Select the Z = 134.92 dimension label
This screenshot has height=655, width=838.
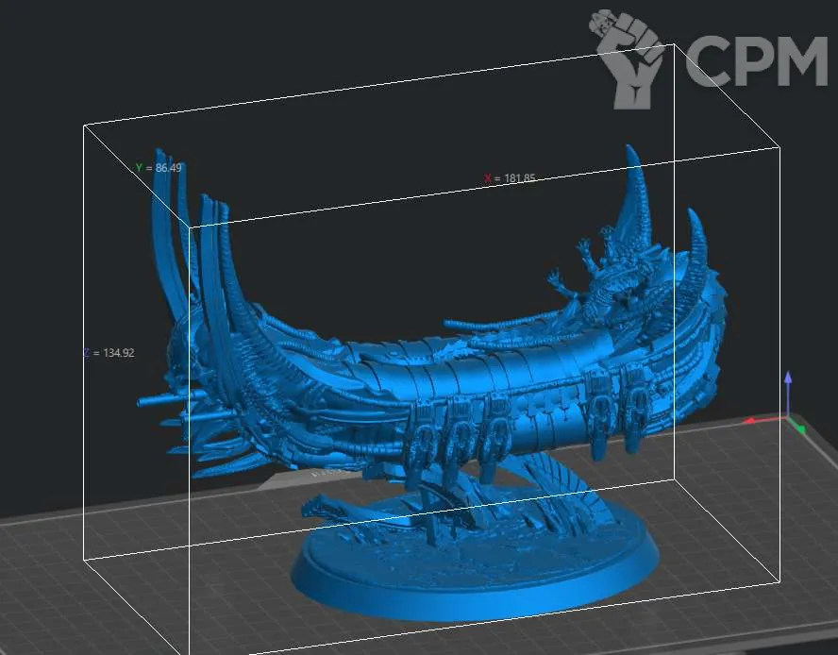(x=109, y=353)
